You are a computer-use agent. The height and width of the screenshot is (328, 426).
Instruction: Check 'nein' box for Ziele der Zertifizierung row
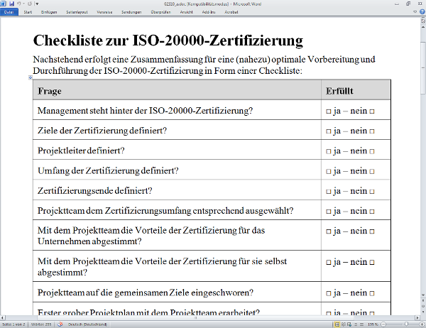point(371,131)
